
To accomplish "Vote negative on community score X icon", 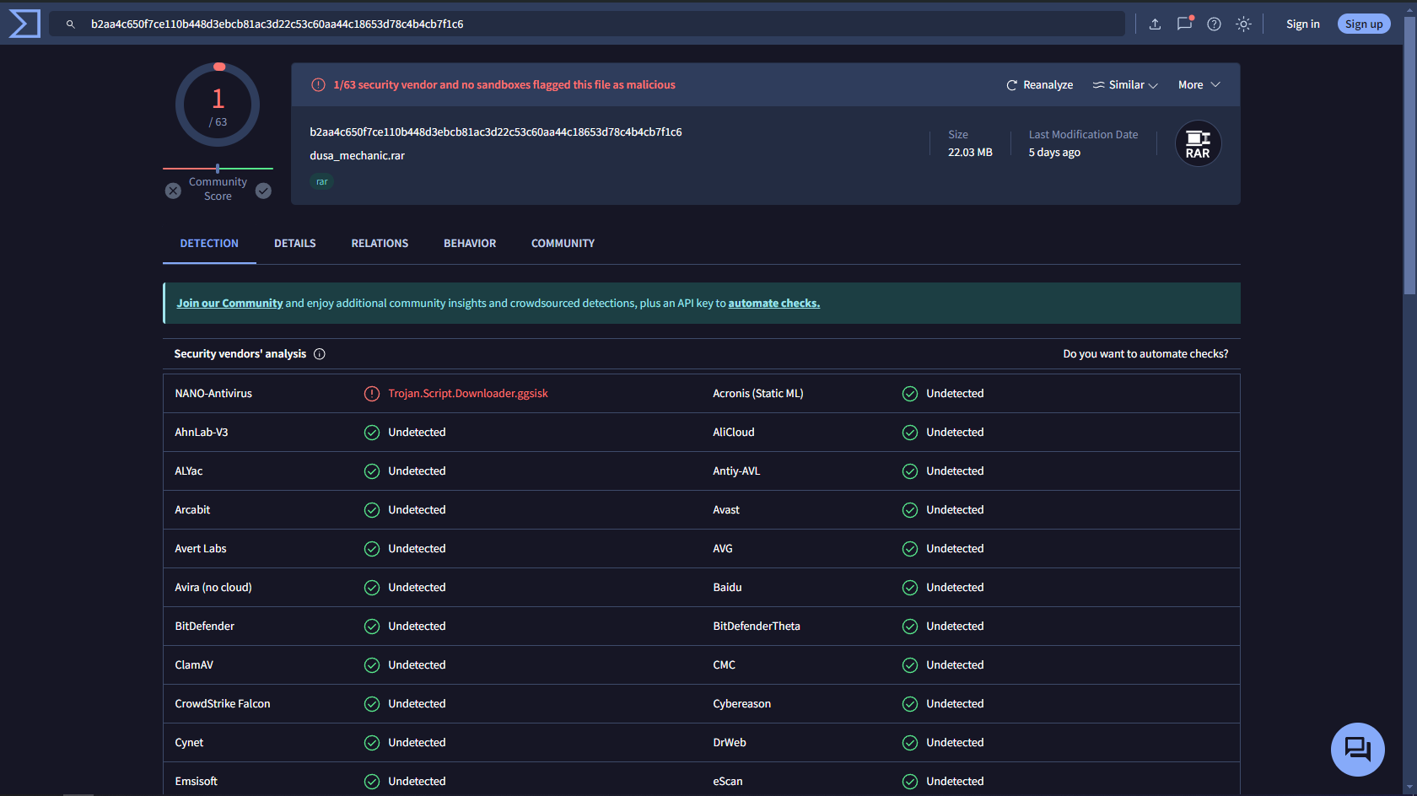I will (173, 191).
